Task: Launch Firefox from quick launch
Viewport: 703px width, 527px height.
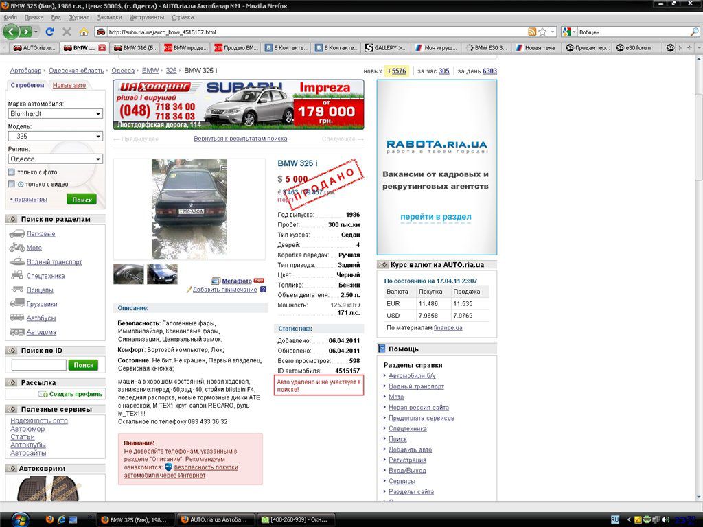Action: pos(49,520)
